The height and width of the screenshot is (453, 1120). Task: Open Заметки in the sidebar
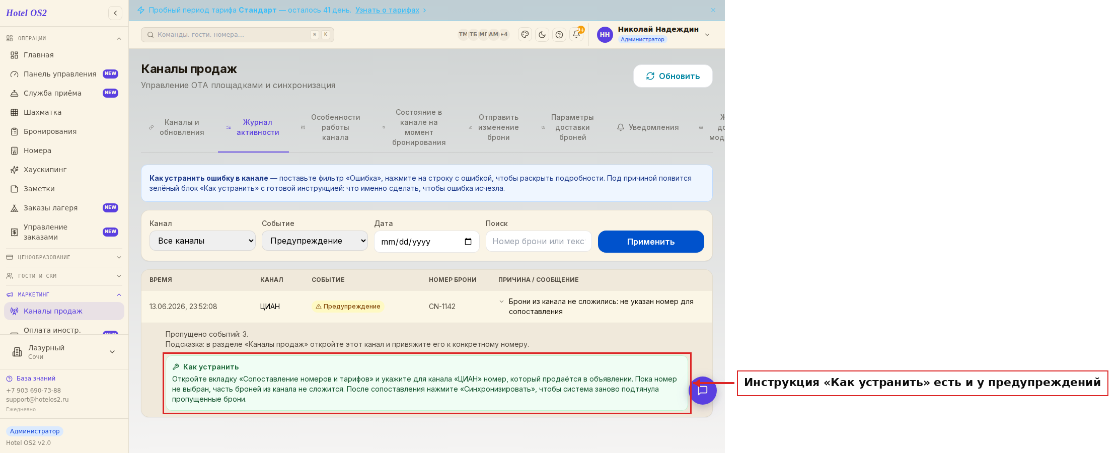point(64,189)
